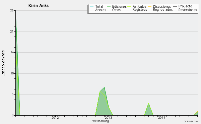This screenshot has width=201, height=124.
Task: Click the 16 y-axis value
Action: [x=12, y=52]
